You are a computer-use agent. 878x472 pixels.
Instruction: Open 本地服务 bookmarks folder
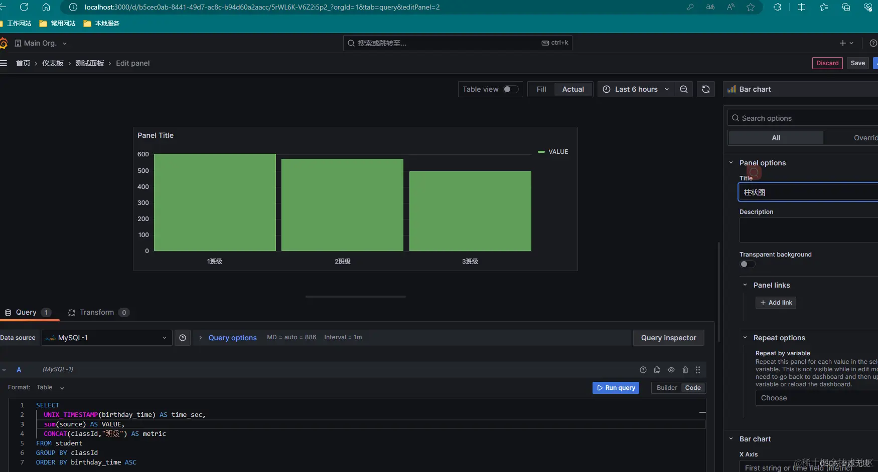coord(101,24)
